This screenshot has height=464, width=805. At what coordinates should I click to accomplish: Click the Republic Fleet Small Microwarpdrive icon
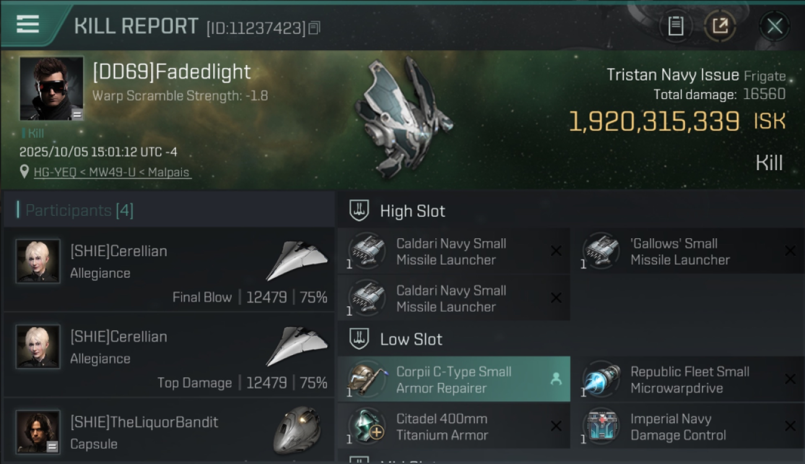click(601, 380)
